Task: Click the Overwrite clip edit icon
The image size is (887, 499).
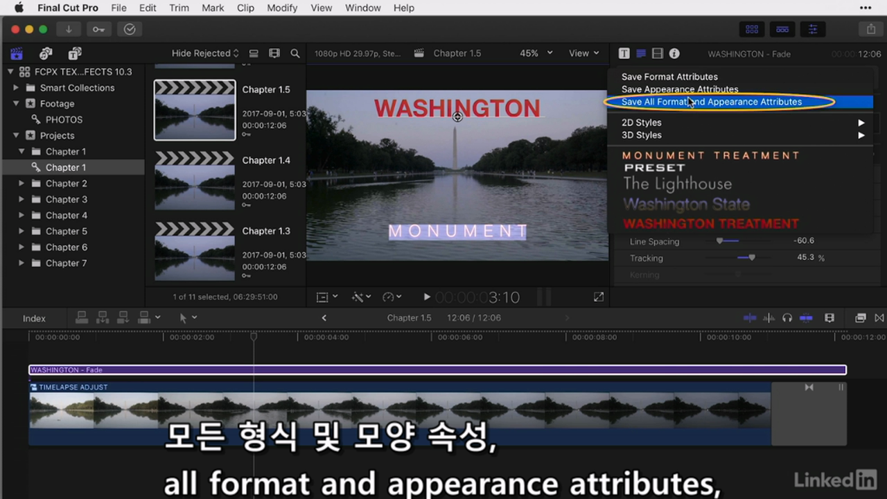Action: click(144, 317)
